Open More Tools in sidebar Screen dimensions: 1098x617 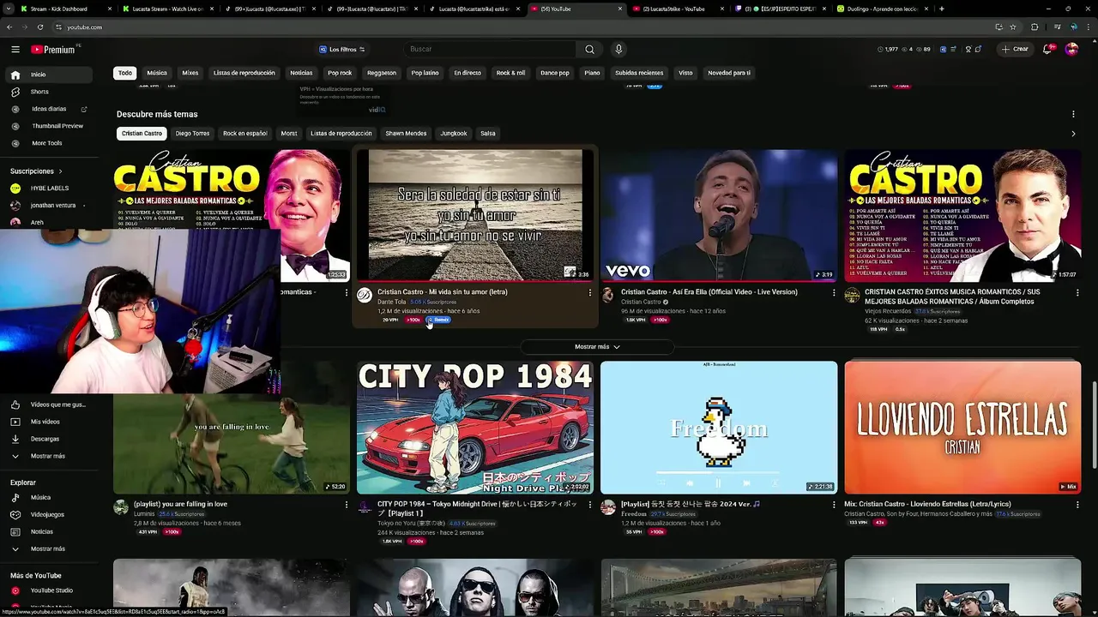coord(47,143)
